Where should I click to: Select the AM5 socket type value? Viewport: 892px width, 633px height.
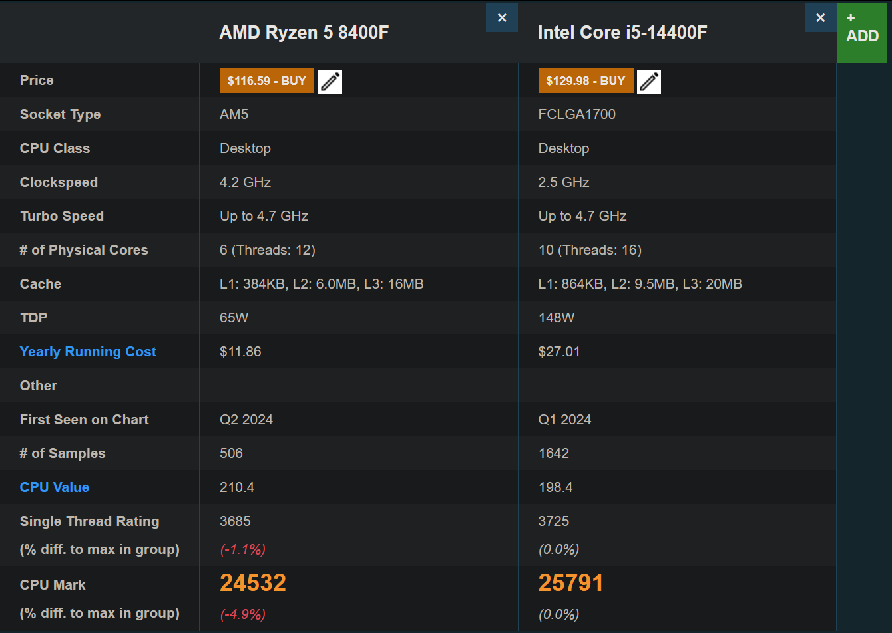pos(234,114)
